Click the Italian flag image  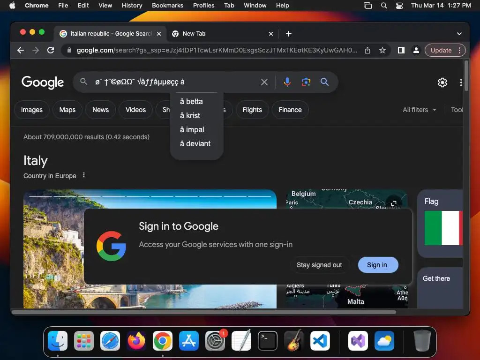point(443,228)
